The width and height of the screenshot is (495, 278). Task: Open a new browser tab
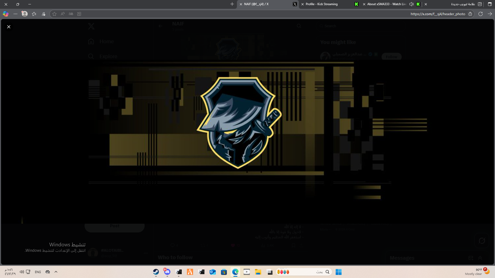[x=232, y=4]
